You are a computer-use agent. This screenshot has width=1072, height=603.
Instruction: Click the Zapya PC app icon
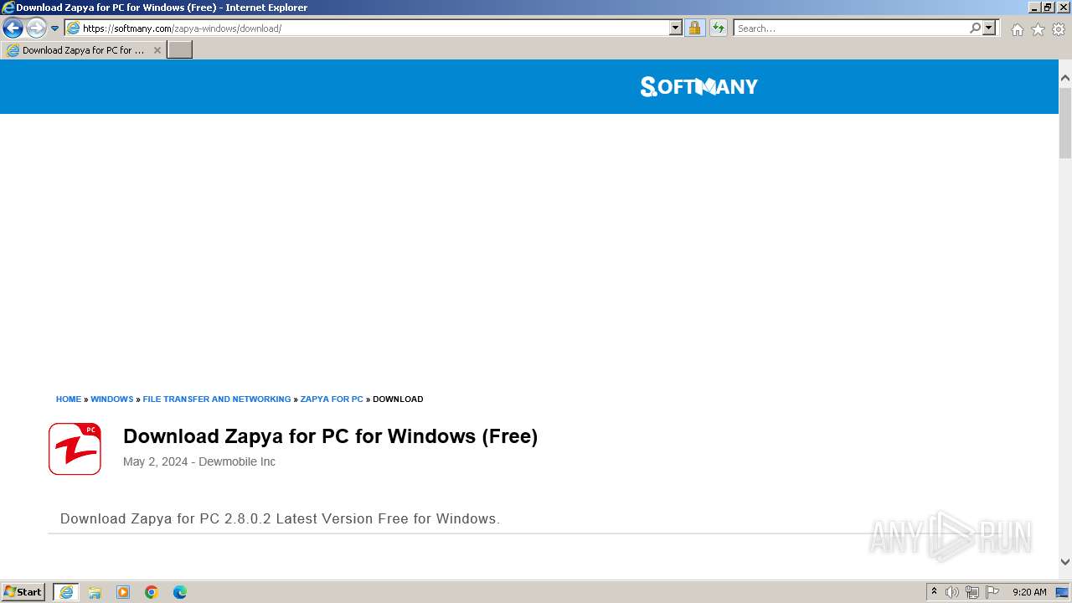75,449
